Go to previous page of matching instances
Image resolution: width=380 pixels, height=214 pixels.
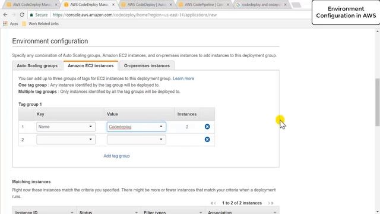pyautogui.click(x=215, y=203)
